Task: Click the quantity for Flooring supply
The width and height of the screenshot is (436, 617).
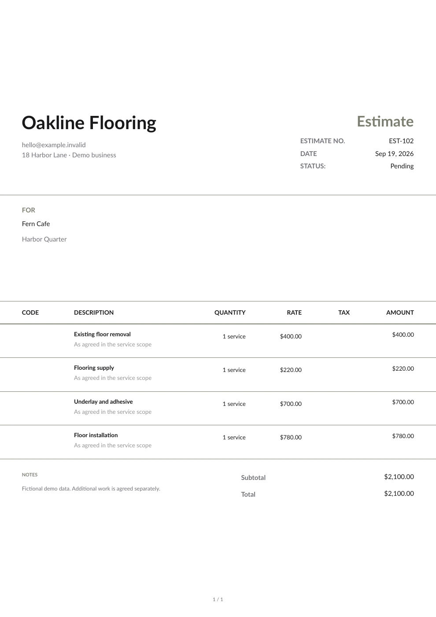Action: (234, 370)
